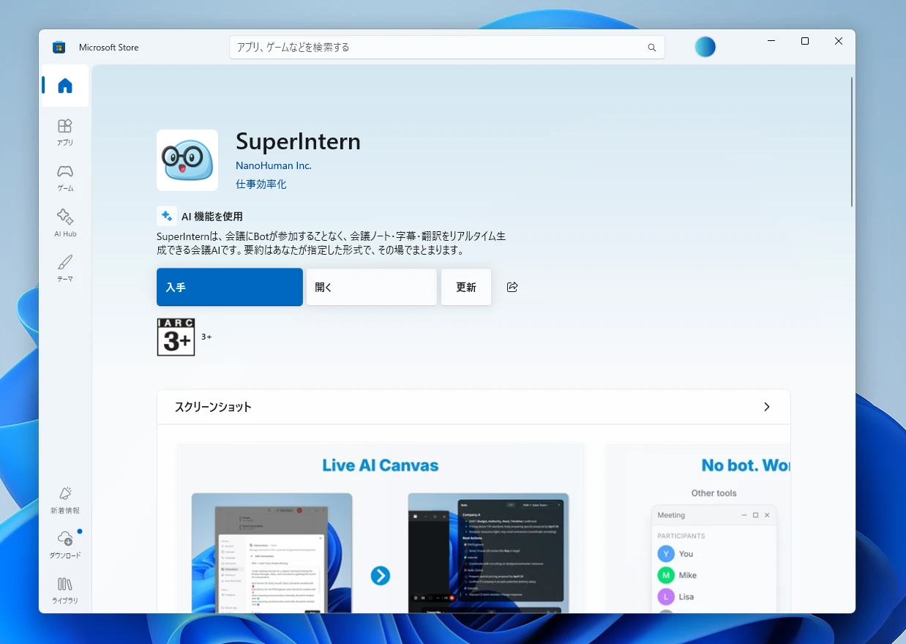Click the vertical scrollbar

coord(851,142)
